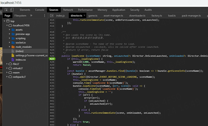Set a breakpoint on line 433

tap(52, 77)
